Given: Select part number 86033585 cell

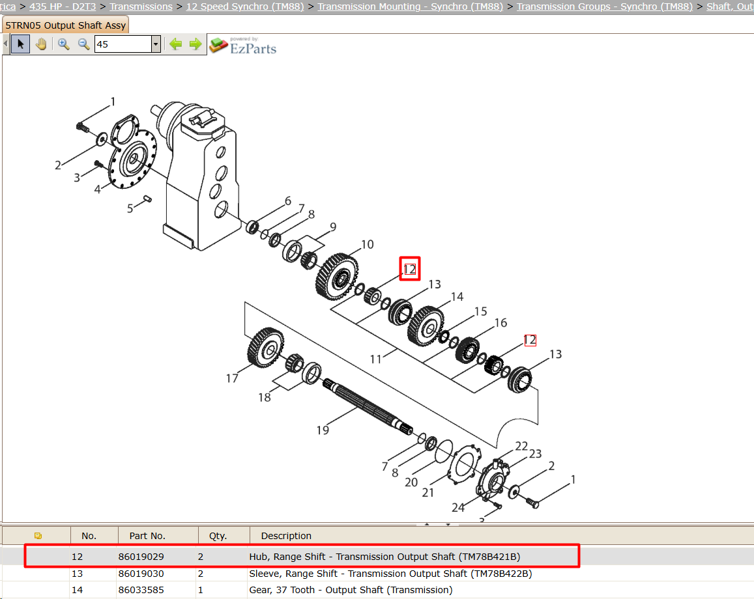Looking at the screenshot, I should click(141, 590).
